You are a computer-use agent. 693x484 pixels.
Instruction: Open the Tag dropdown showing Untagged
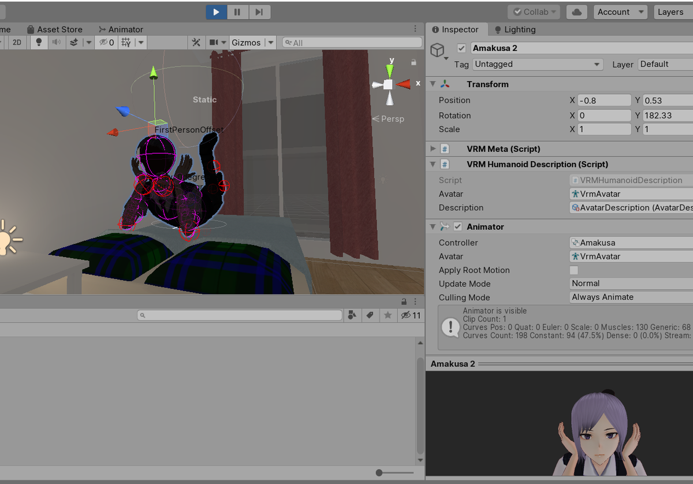pyautogui.click(x=538, y=64)
